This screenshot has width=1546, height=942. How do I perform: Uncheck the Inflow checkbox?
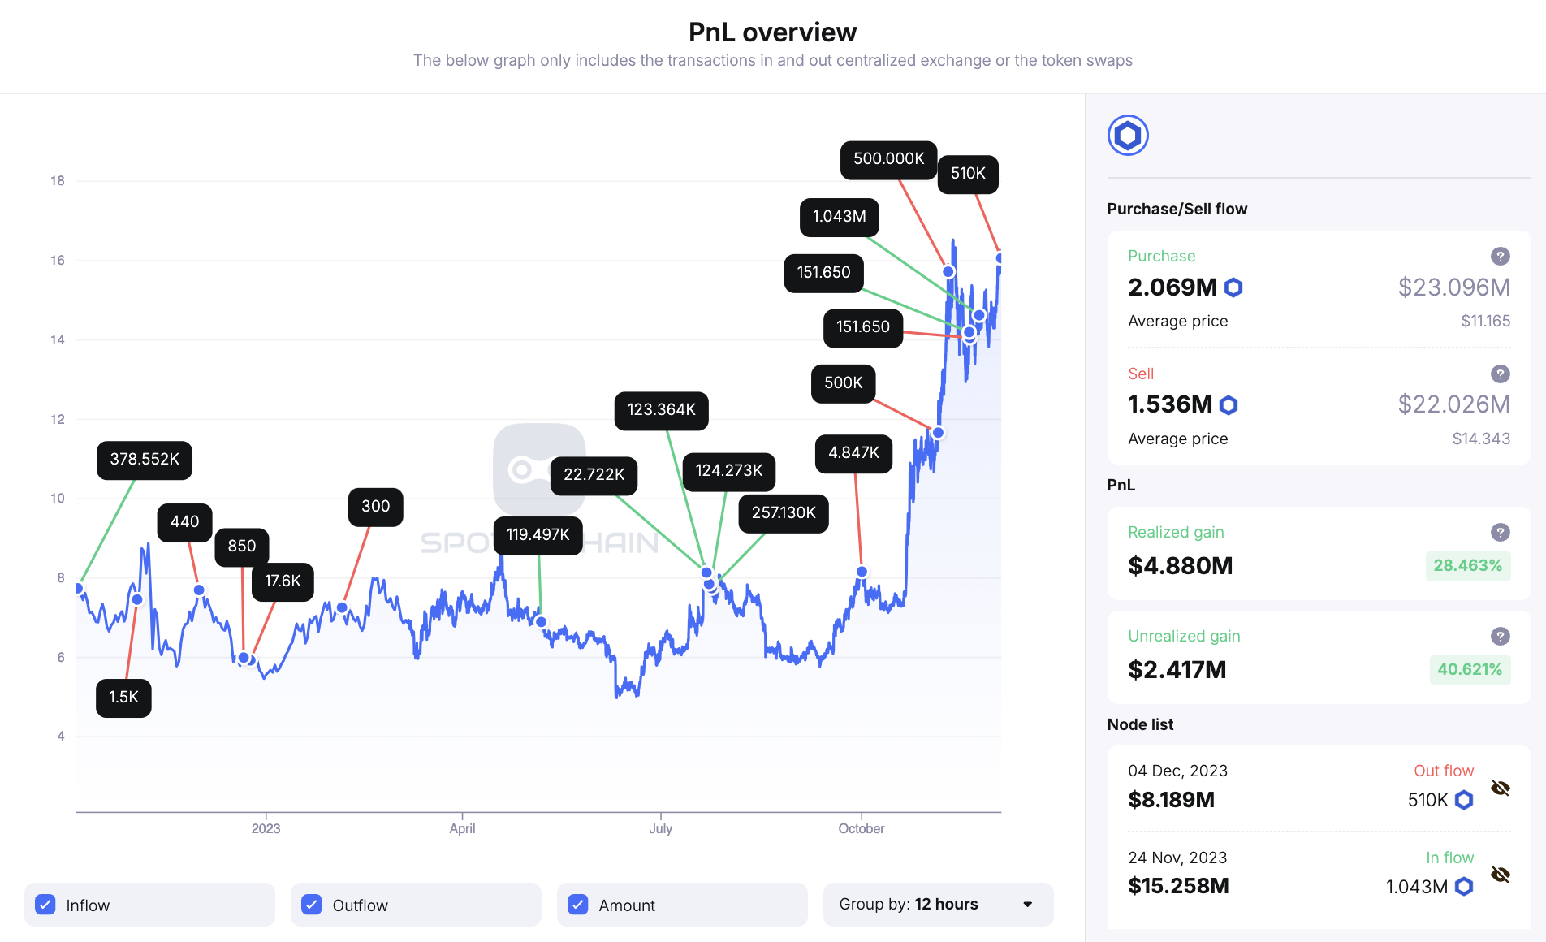pos(46,905)
